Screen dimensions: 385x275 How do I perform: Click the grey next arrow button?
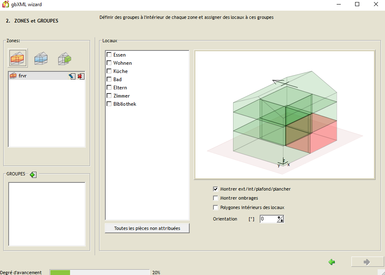coord(367,262)
